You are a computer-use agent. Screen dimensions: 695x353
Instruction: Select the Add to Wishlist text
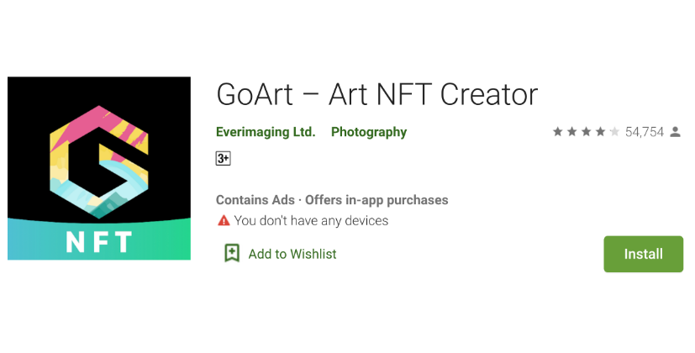[292, 254]
